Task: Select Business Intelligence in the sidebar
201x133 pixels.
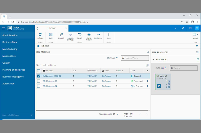Action: pos(13,77)
